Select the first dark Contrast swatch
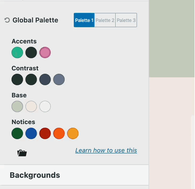Viewport: 195px width, 189px height. point(17,79)
